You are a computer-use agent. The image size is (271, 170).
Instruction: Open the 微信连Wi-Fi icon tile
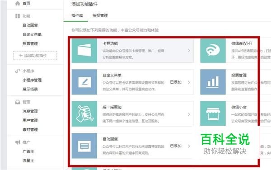click(x=213, y=51)
